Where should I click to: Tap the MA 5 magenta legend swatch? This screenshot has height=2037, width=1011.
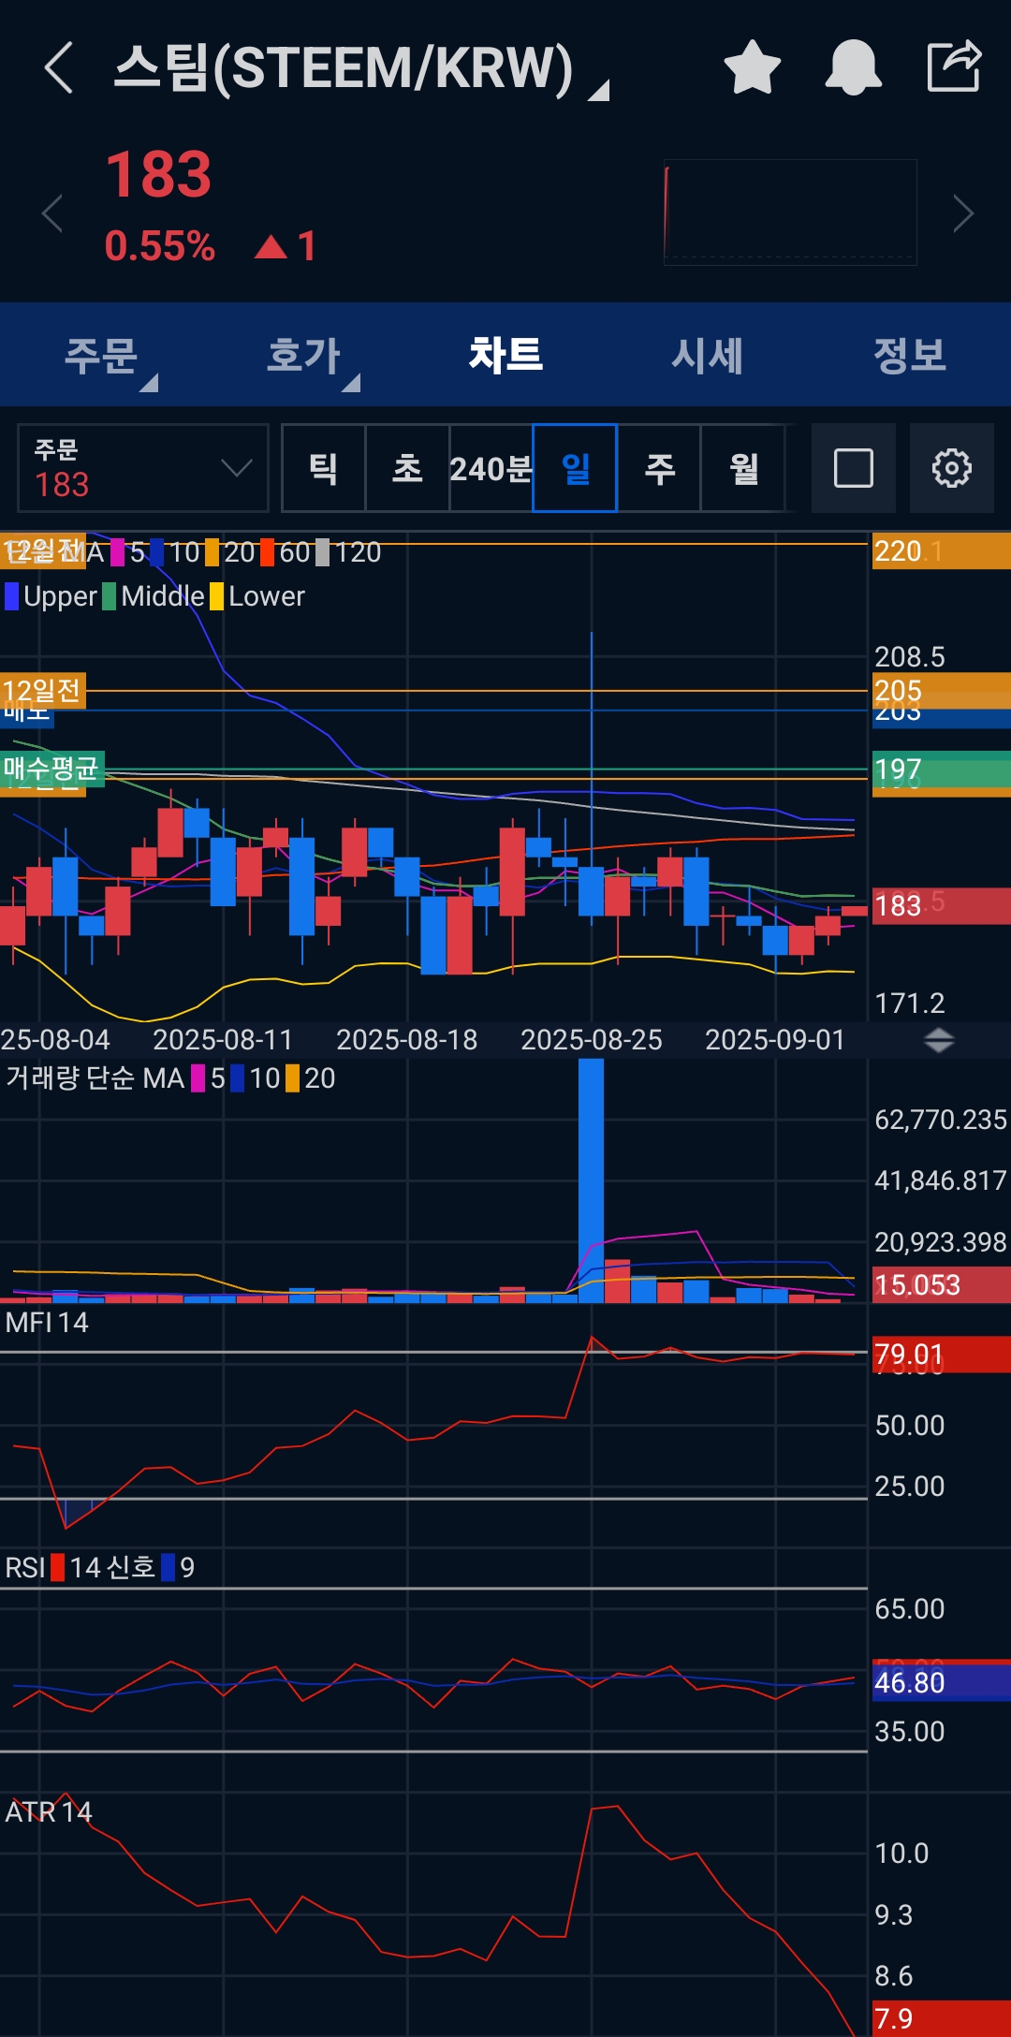pos(118,552)
